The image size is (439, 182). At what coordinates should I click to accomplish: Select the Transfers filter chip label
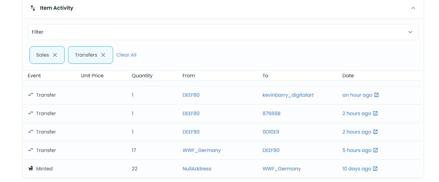86,55
